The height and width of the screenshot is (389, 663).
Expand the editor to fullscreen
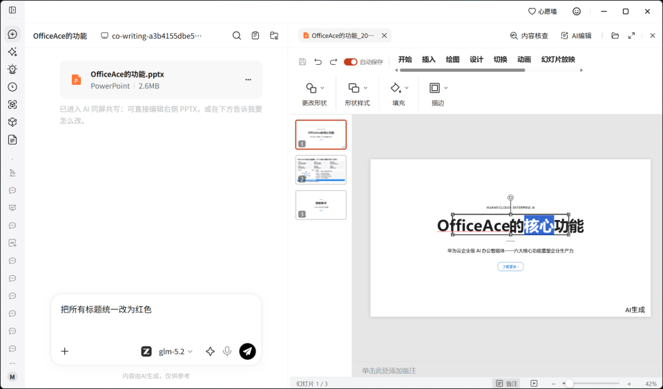pos(631,36)
